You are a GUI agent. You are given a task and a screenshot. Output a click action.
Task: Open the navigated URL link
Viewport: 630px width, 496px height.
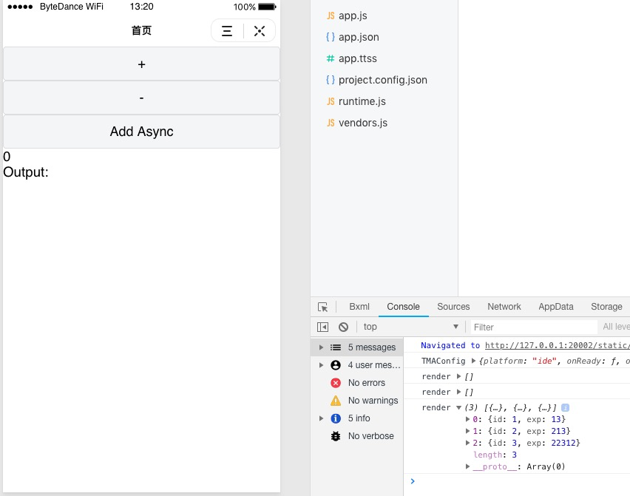point(557,345)
